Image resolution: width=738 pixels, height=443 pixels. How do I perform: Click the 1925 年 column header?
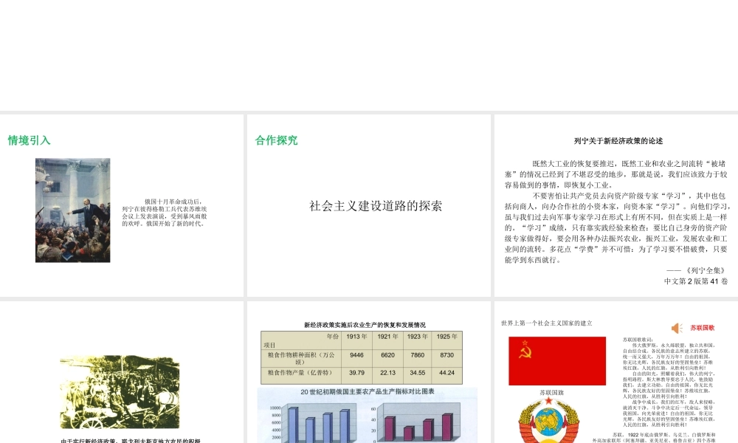(x=446, y=337)
